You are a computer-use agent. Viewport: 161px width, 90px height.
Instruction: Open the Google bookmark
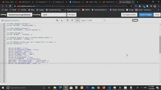130,10
